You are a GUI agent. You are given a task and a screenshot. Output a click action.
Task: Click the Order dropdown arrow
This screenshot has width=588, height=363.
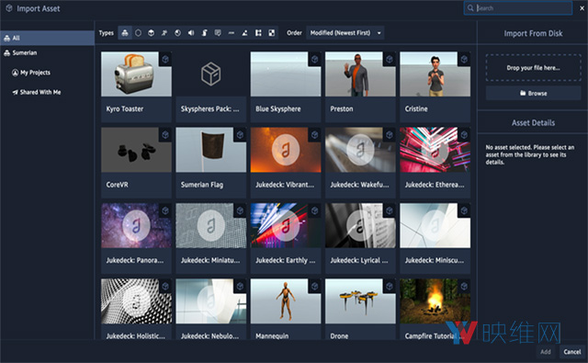[x=379, y=33]
